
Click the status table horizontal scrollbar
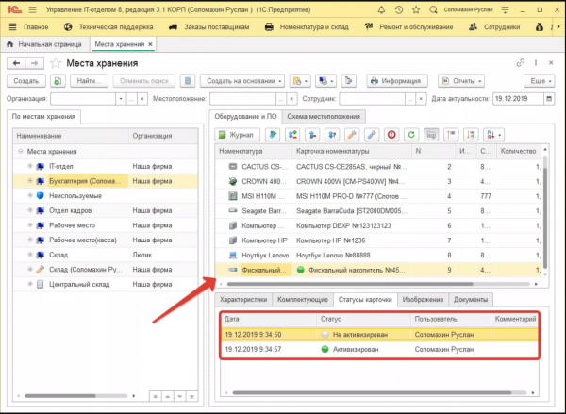[x=372, y=392]
